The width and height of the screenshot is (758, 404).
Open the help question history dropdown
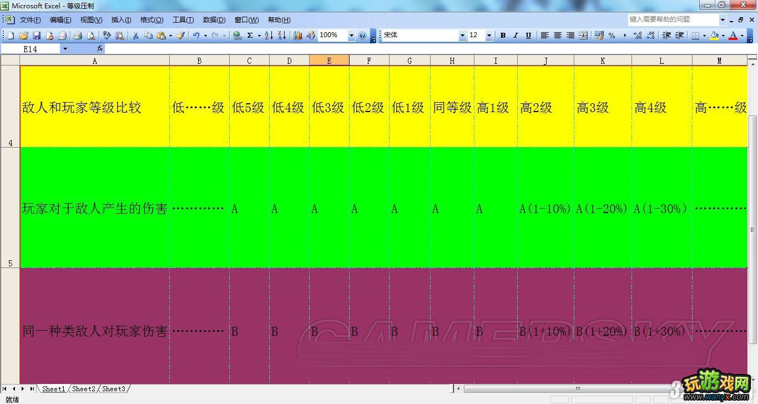pyautogui.click(x=722, y=20)
